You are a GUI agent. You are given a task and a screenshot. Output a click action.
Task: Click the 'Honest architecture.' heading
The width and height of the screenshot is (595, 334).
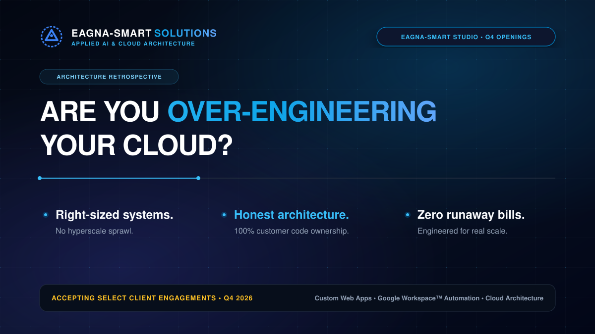tap(292, 215)
